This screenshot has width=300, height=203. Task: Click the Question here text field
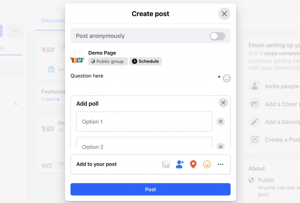pos(87,76)
